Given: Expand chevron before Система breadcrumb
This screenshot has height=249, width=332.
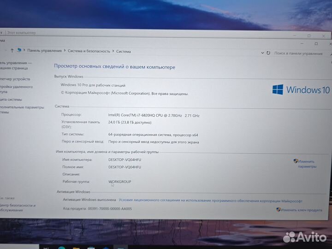Looking at the screenshot, I should 113,51.
